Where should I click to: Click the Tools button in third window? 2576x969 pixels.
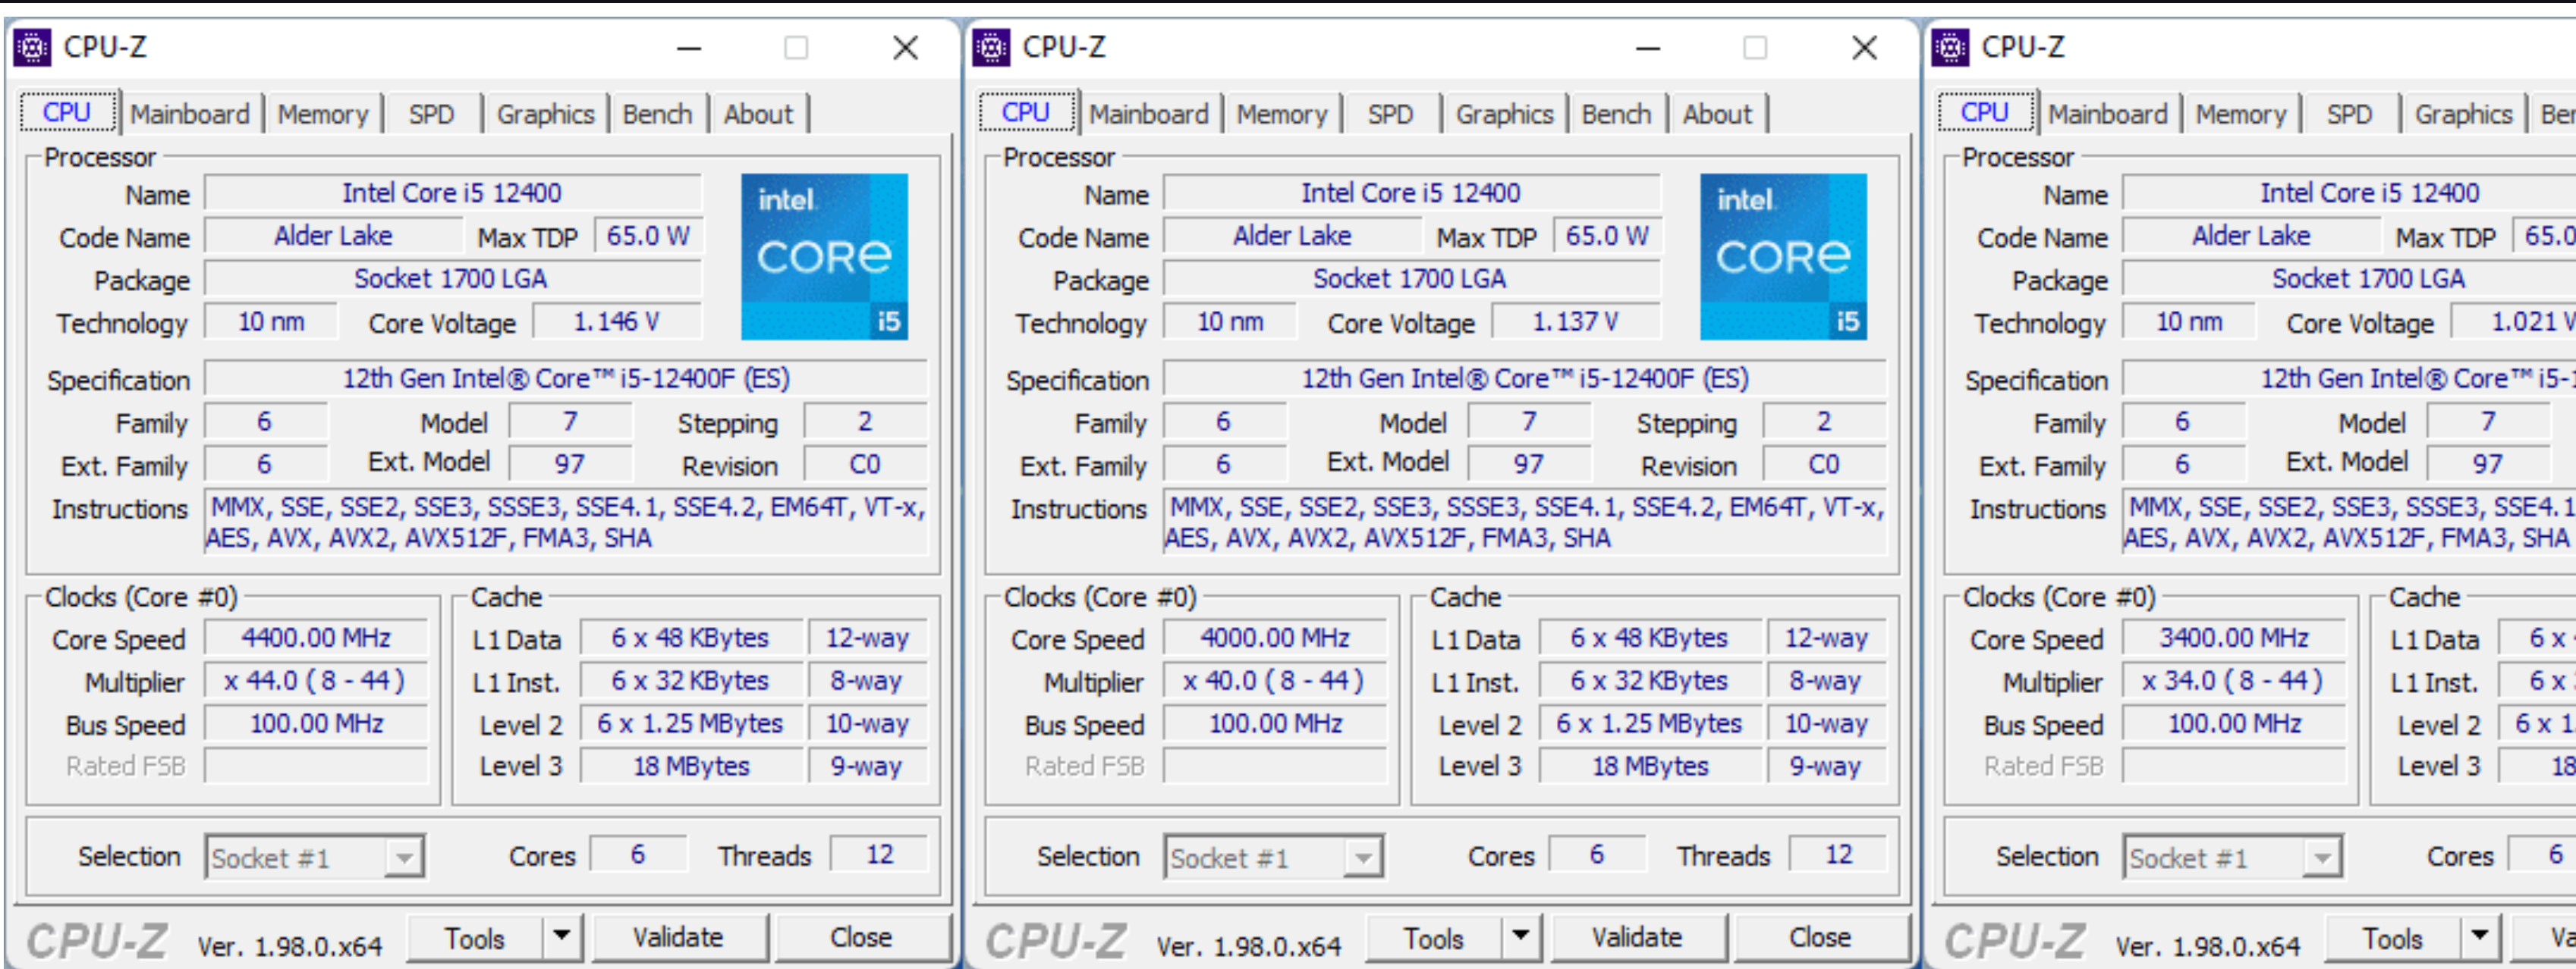[x=2392, y=938]
